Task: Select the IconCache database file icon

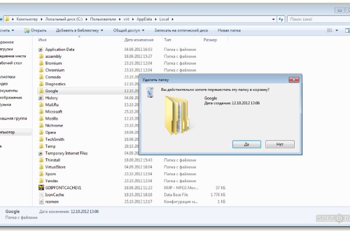Action: [41, 195]
